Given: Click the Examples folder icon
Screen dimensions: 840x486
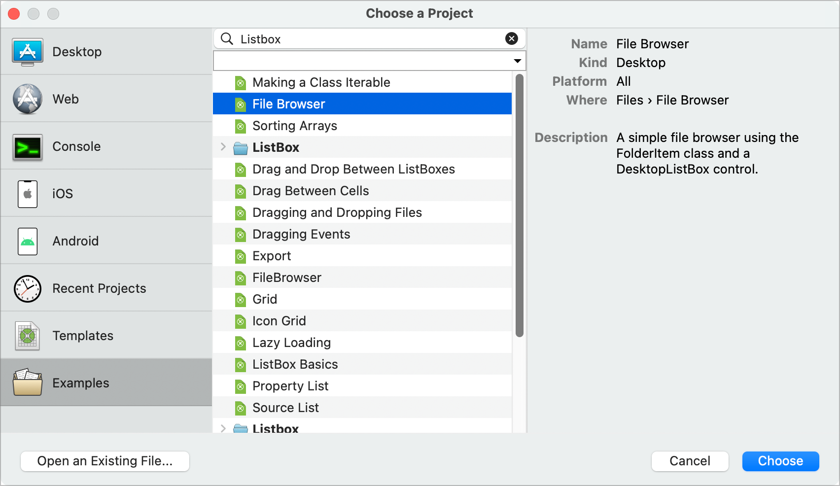Looking at the screenshot, I should point(28,383).
